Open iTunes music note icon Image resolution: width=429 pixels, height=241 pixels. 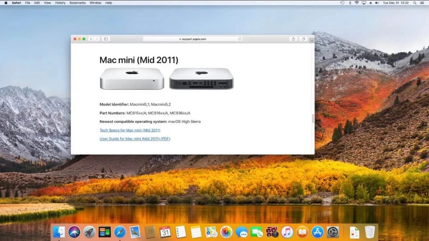click(x=287, y=232)
